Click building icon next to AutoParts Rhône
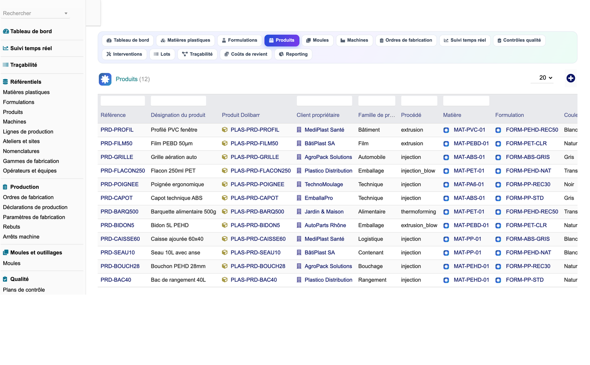 (299, 225)
